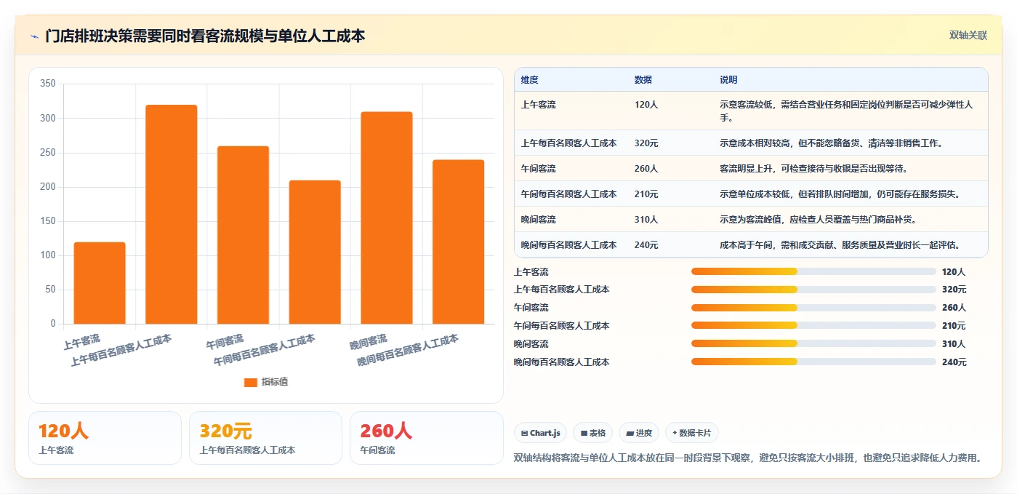Click the progress bar for 晚间每百名顾客人工成本
This screenshot has height=494, width=1017.
coord(813,362)
